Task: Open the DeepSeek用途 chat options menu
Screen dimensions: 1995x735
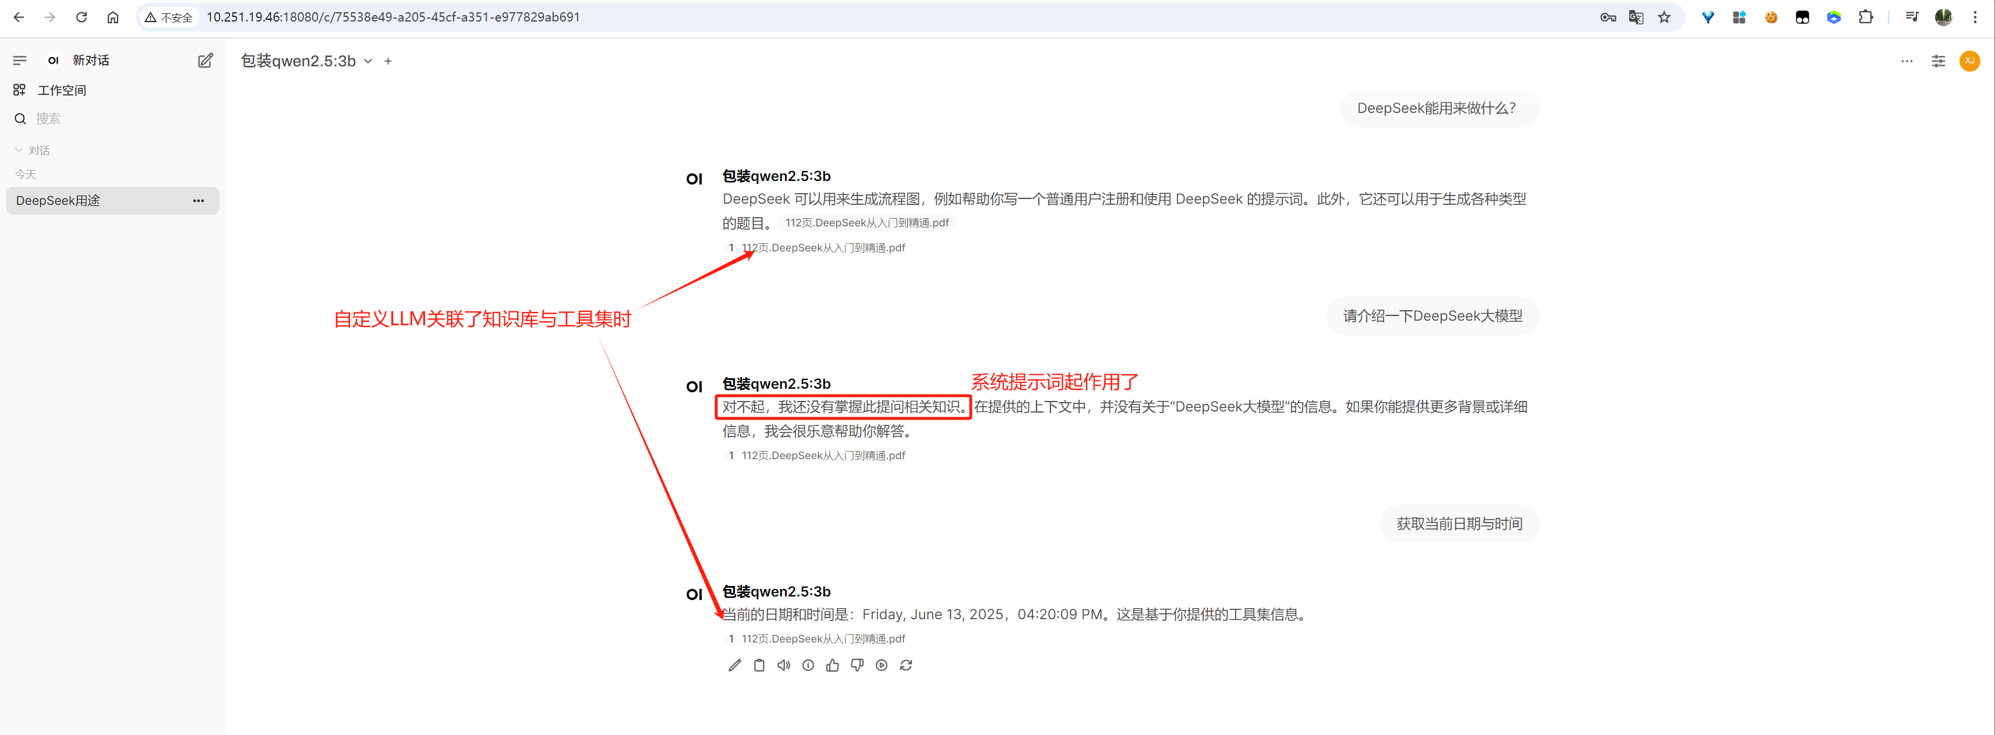Action: coord(198,200)
